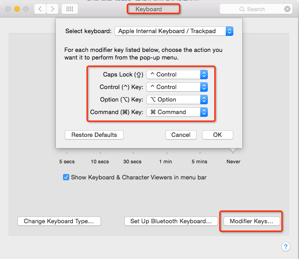Click the Cancel button
Viewport: 299px width, 259px height.
pos(181,135)
